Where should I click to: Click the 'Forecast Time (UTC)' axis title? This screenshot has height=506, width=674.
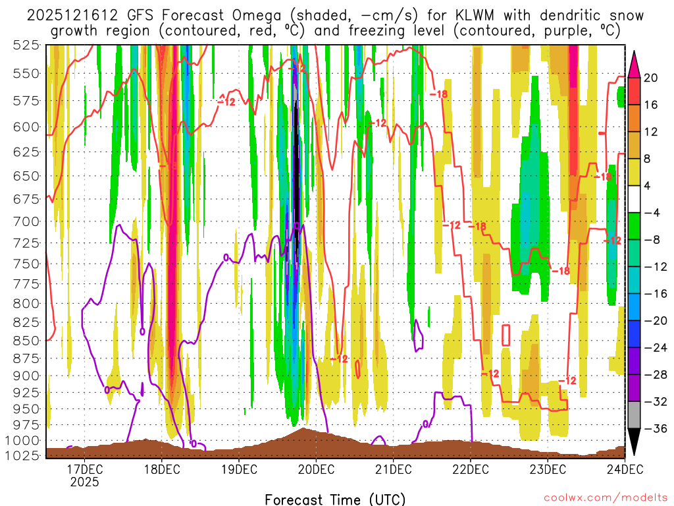click(x=335, y=499)
